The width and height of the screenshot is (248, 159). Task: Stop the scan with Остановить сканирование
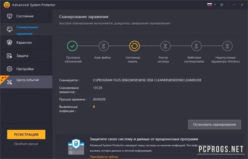coord(215,125)
